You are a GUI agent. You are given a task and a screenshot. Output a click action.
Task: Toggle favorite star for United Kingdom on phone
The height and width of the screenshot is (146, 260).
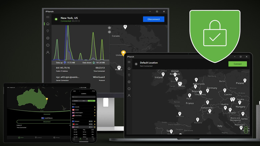click(95, 112)
